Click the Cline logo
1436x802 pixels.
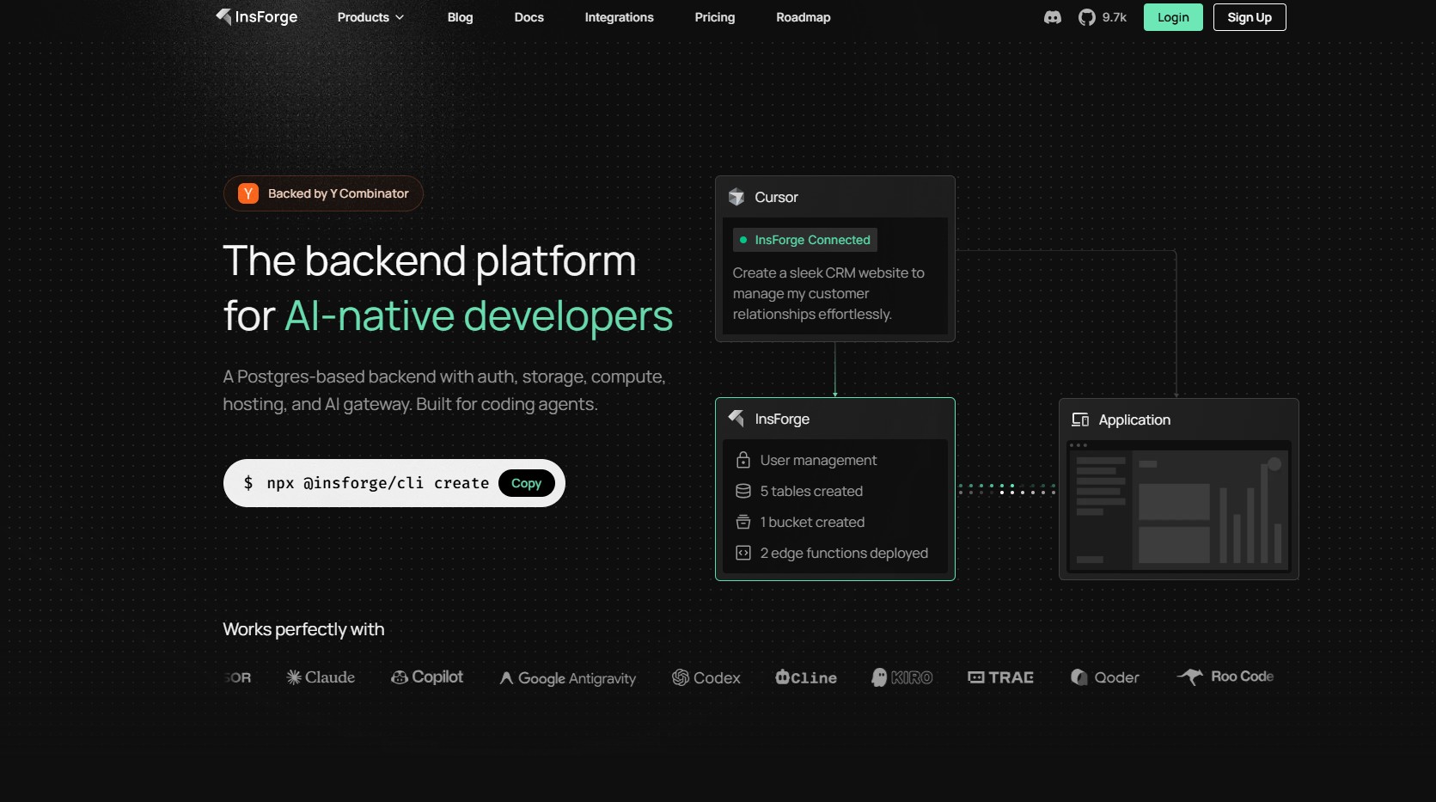[x=806, y=677]
